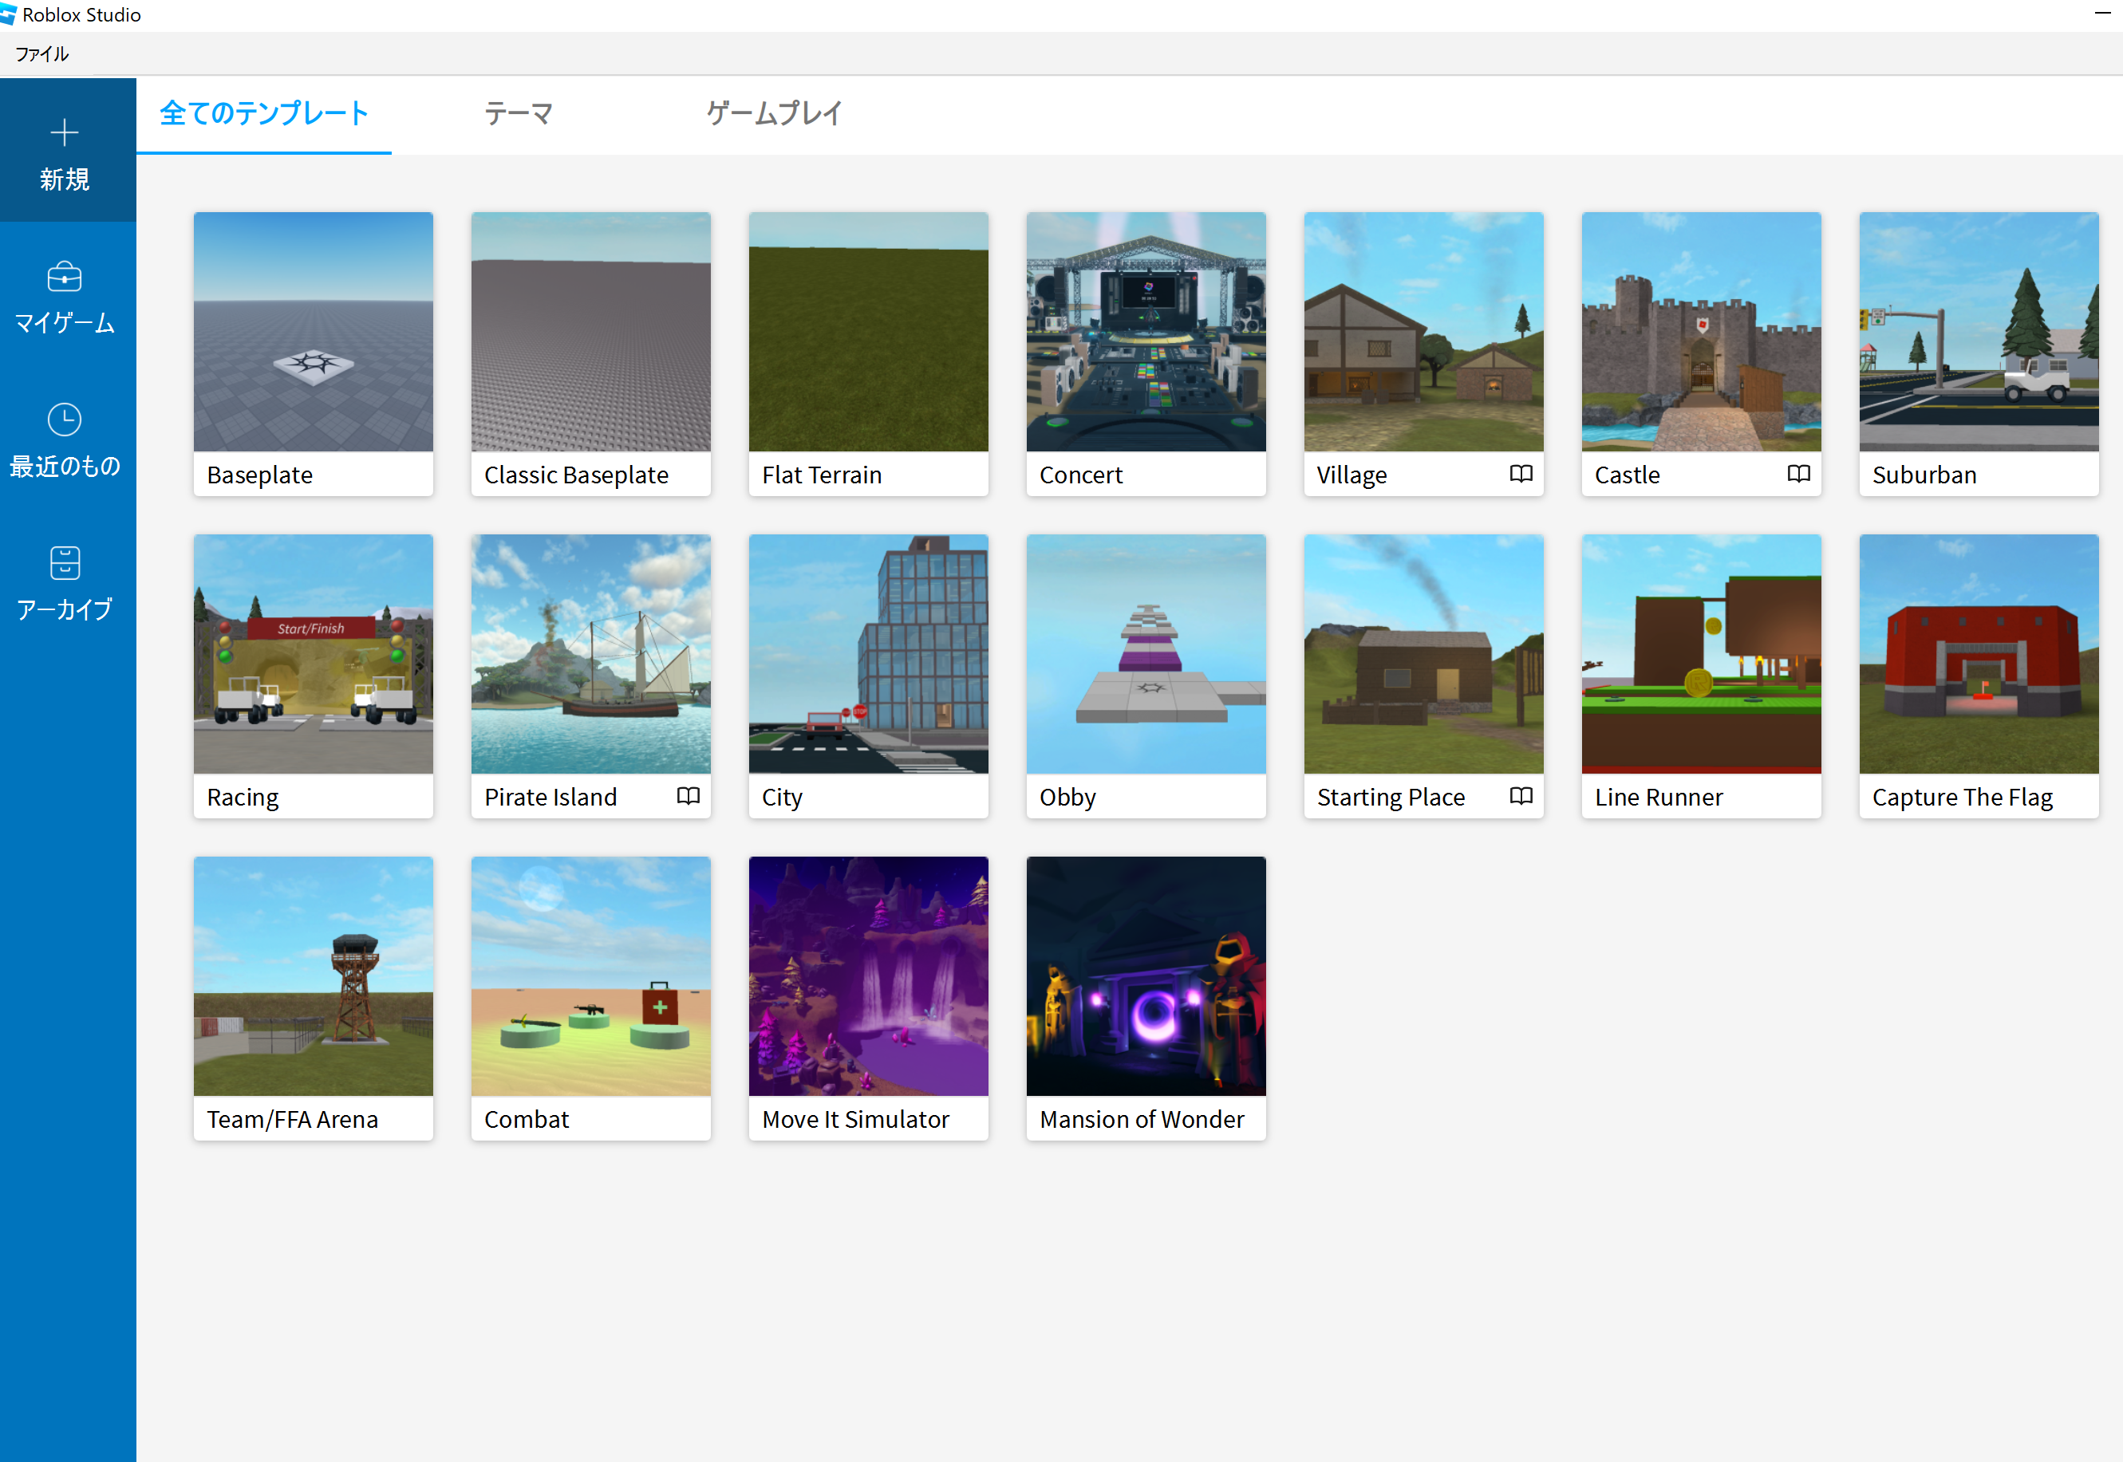This screenshot has width=2123, height=1462.
Task: Click the Classic Baseplate label text
Action: [x=576, y=475]
